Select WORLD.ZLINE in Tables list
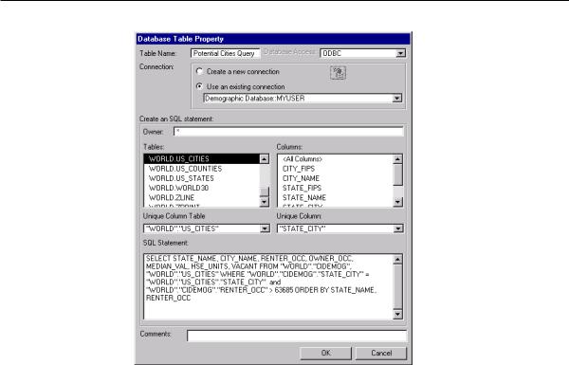This screenshot has width=569, height=365. [x=202, y=198]
